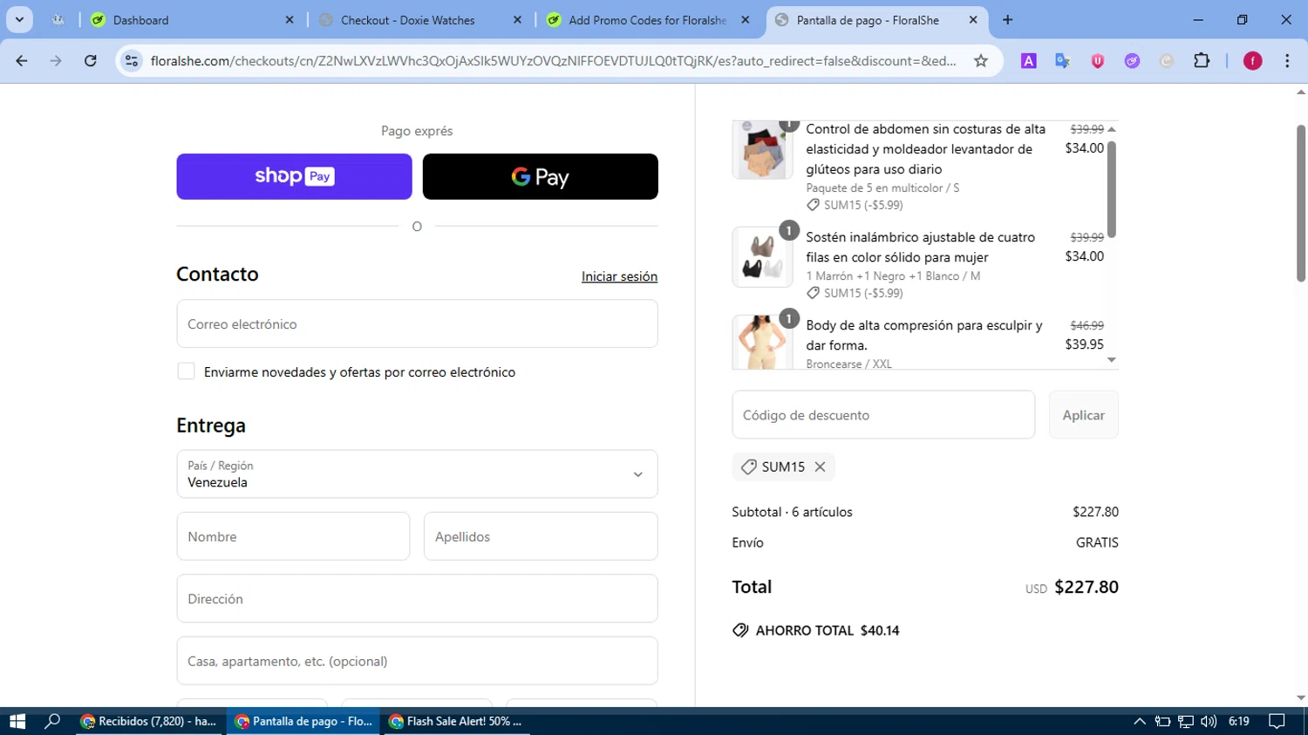Select the Pantalla de pago - FloralShe tab
Screen dimensions: 1308x735
click(x=875, y=19)
